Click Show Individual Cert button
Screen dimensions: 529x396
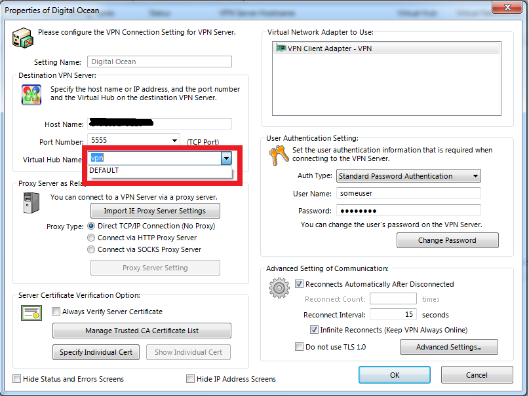tap(189, 352)
